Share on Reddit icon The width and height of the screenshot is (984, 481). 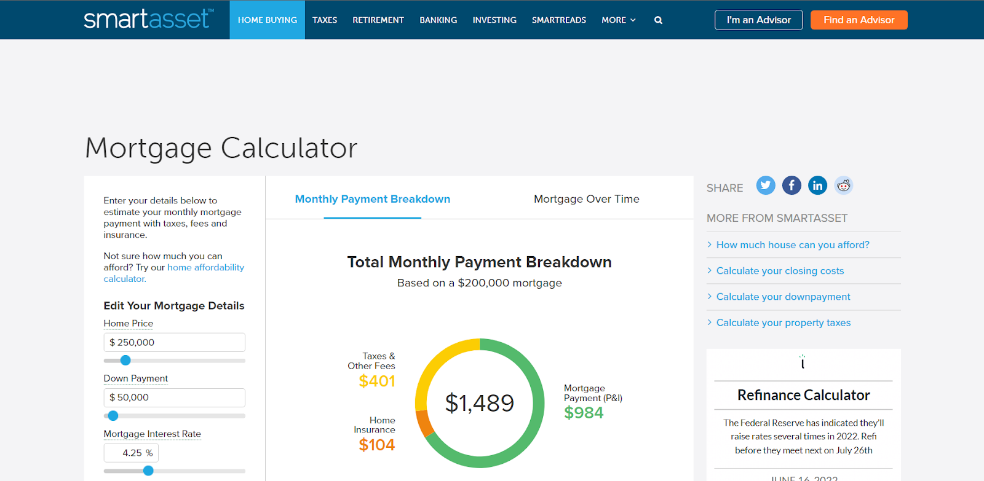[843, 185]
